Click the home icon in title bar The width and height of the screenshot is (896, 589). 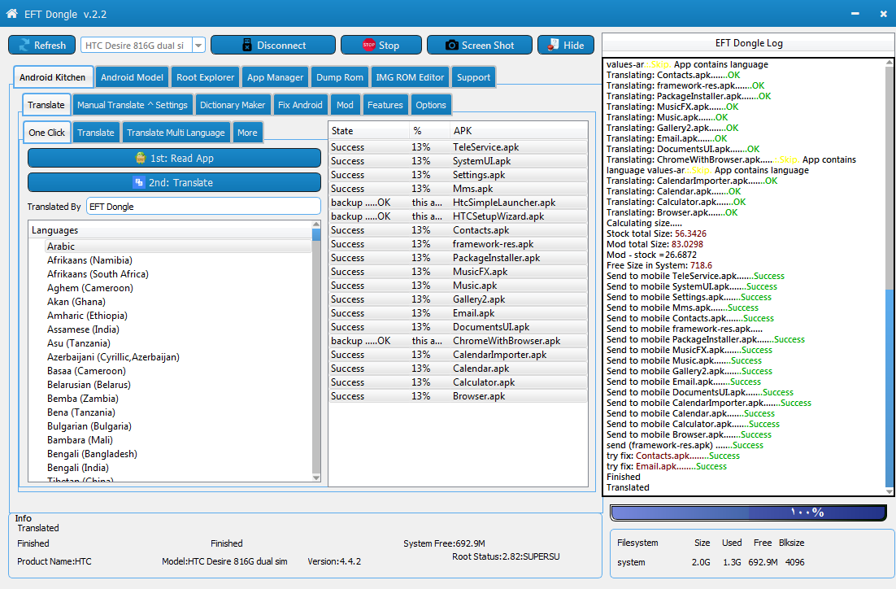11,14
